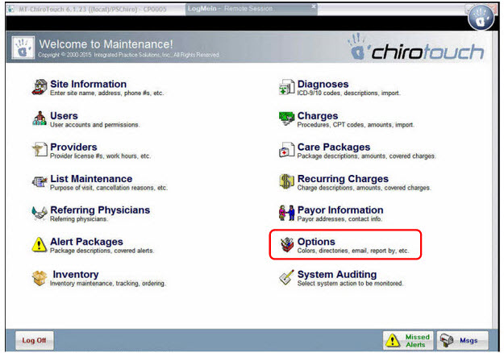
Task: Click the Missed Alerts warning icon
Action: coord(393,340)
